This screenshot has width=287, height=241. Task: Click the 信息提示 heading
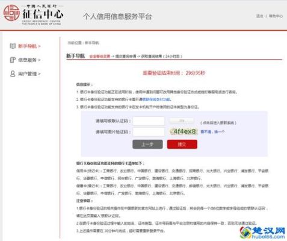pyautogui.click(x=84, y=84)
